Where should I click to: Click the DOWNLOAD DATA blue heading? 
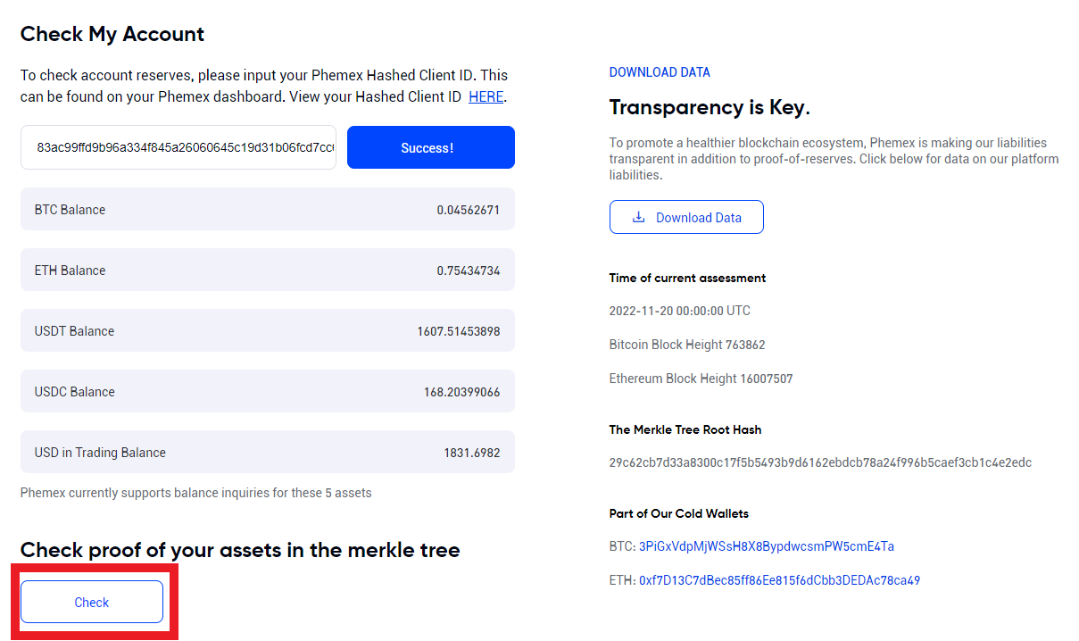[660, 72]
